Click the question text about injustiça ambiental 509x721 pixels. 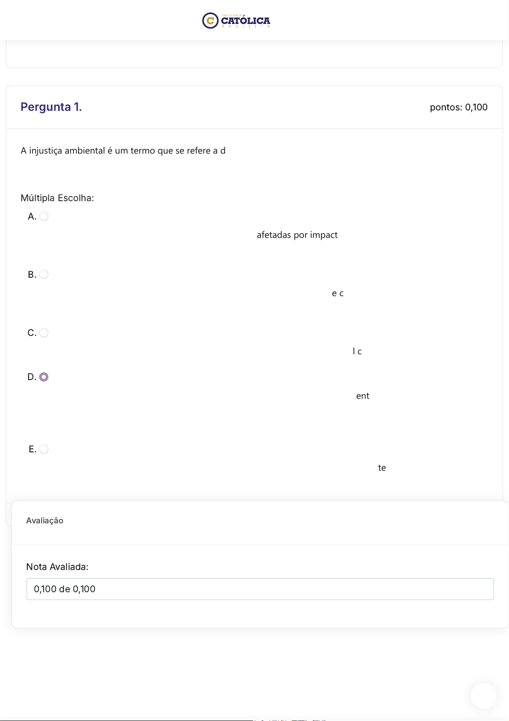pos(123,151)
